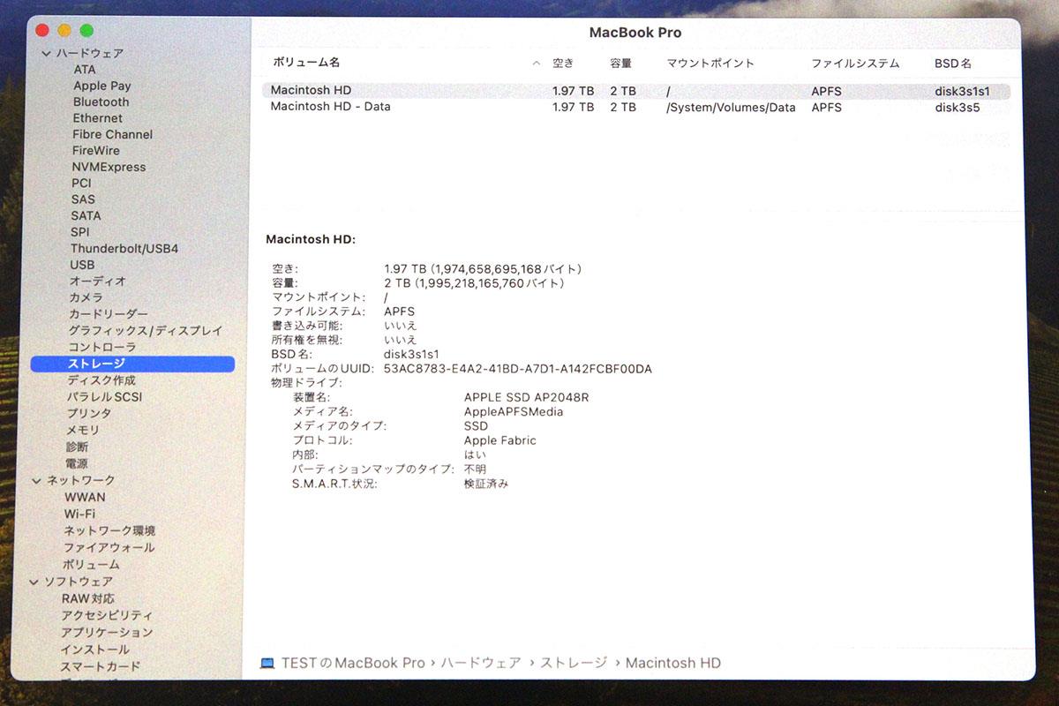Viewport: 1059px width, 706px height.
Task: Select 電源 in the sidebar
Action: 76,464
